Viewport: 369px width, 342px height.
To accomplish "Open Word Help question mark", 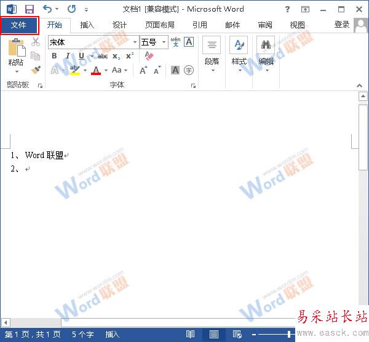I will [x=287, y=9].
